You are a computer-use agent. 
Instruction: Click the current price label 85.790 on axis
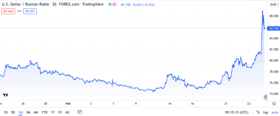click(x=273, y=28)
